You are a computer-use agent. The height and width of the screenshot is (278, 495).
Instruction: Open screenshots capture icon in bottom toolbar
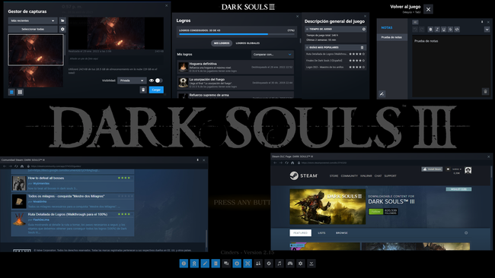(x=247, y=264)
